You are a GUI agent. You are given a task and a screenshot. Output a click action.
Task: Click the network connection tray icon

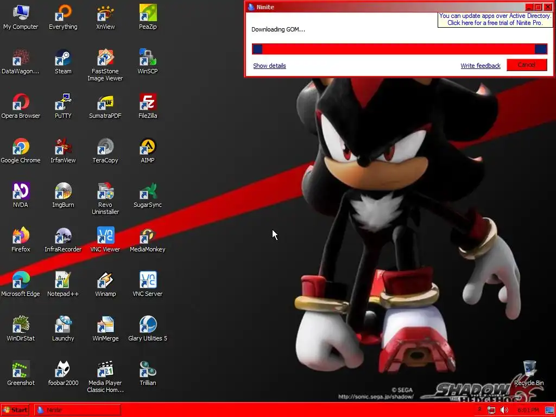pyautogui.click(x=491, y=410)
